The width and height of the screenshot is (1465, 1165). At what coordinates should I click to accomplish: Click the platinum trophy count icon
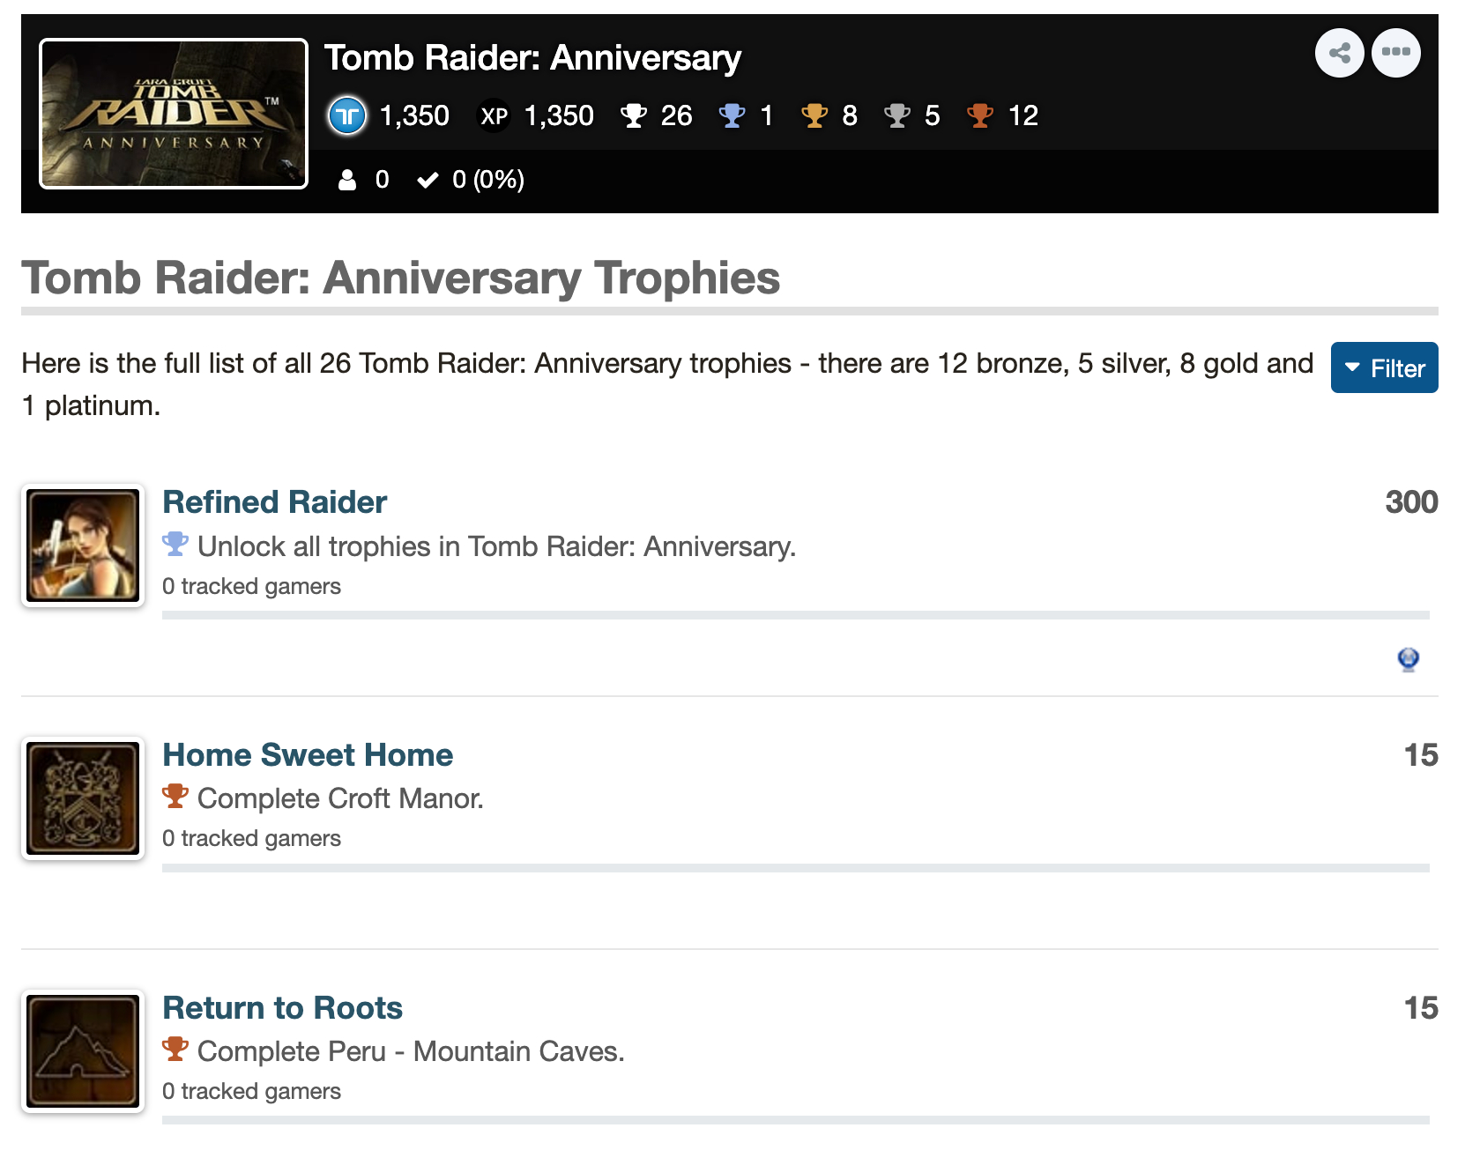(732, 115)
